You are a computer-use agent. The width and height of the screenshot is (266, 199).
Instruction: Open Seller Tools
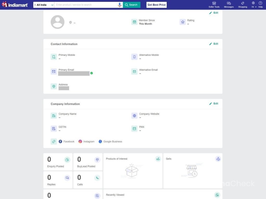pos(214,5)
